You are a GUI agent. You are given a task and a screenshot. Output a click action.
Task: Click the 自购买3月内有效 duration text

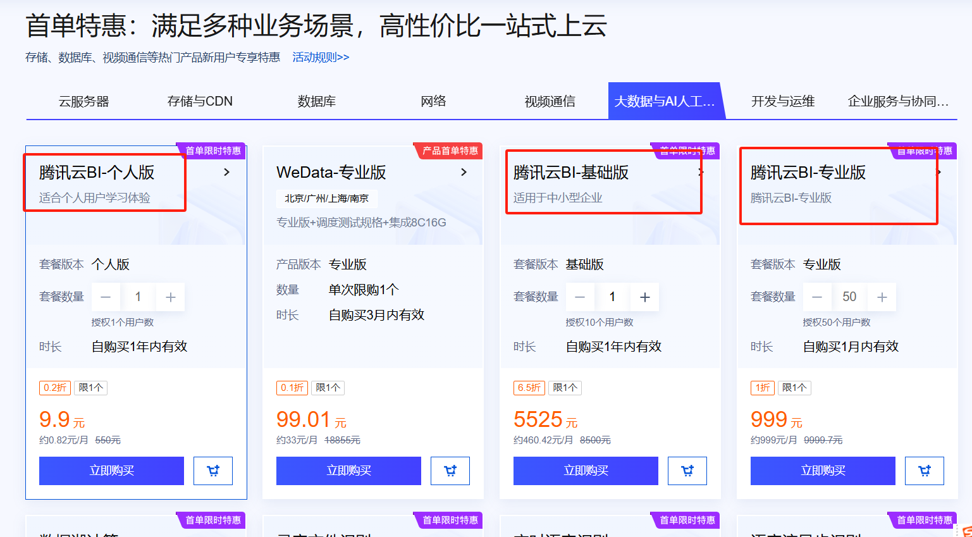[x=376, y=315]
